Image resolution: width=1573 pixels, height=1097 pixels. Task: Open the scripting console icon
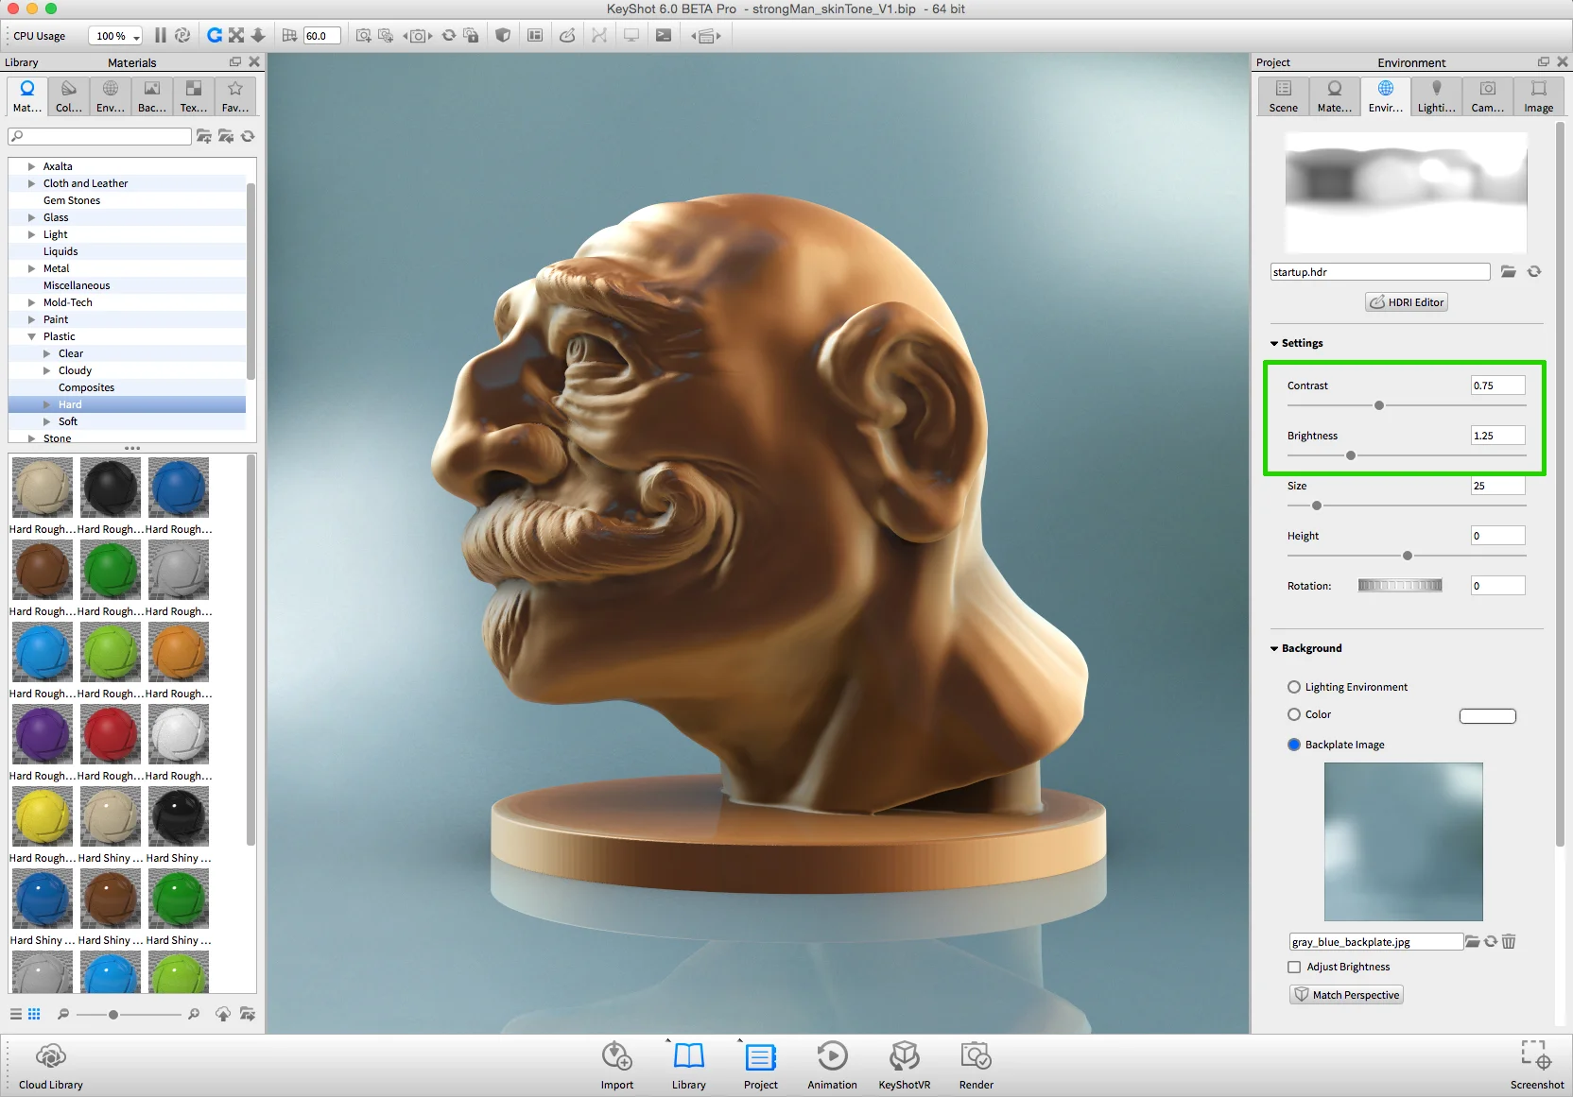click(664, 35)
